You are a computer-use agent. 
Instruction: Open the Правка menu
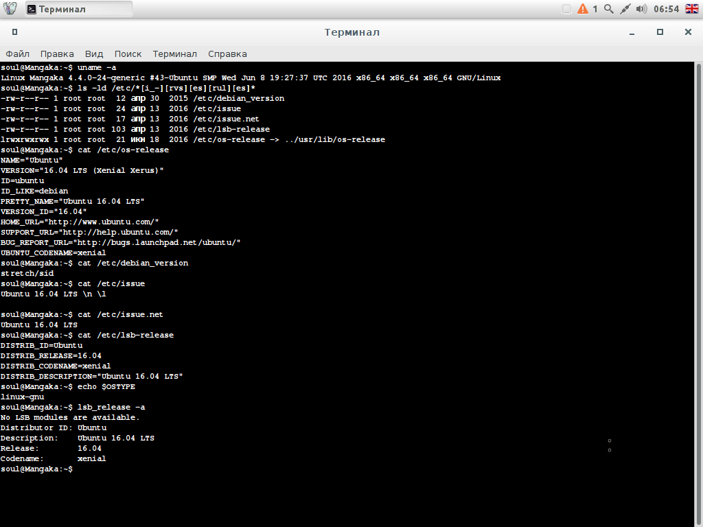point(57,54)
